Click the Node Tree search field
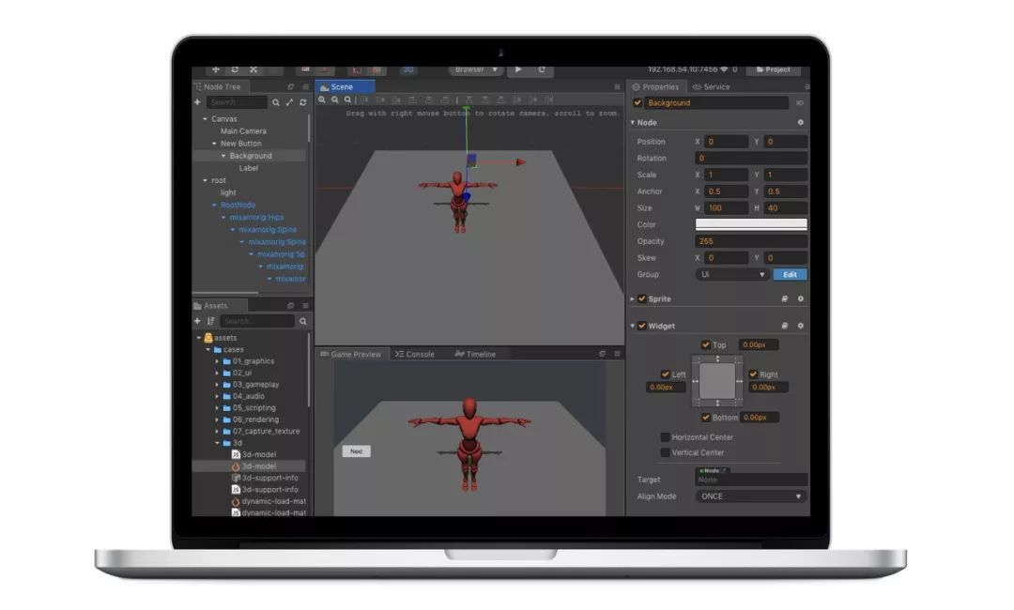The image size is (1014, 610). coord(237,102)
